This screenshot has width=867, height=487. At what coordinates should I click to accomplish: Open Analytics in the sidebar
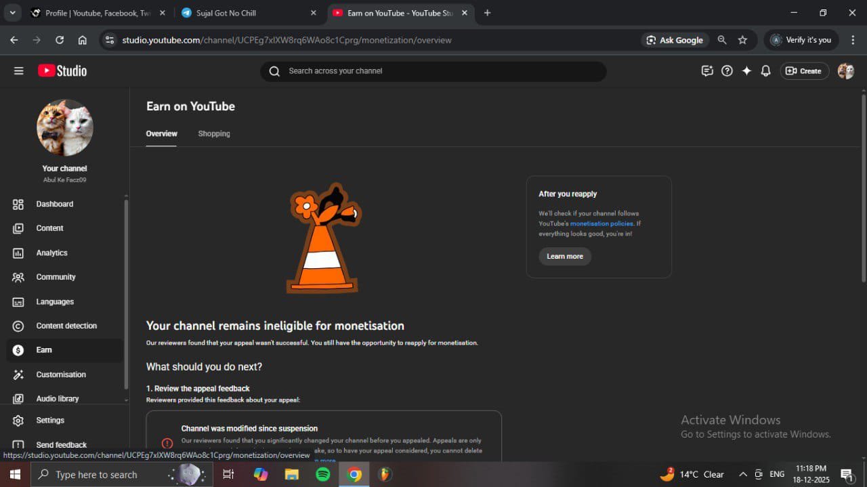click(x=51, y=253)
